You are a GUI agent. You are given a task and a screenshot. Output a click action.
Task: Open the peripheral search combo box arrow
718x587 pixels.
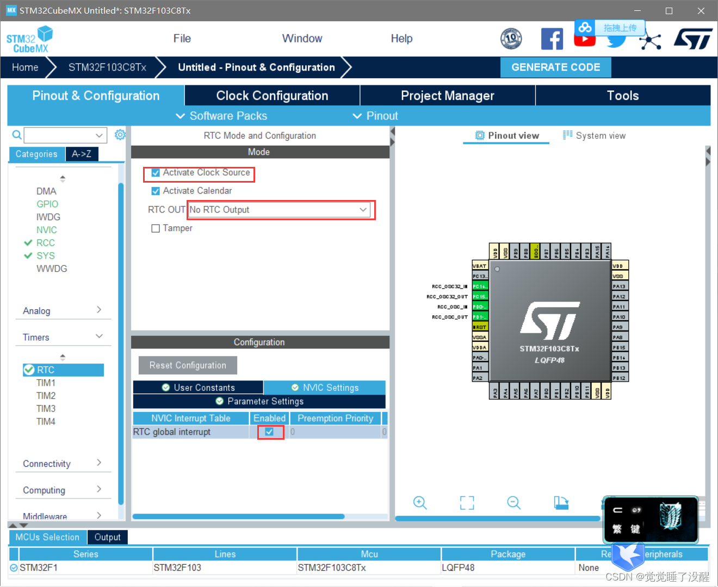pos(99,135)
